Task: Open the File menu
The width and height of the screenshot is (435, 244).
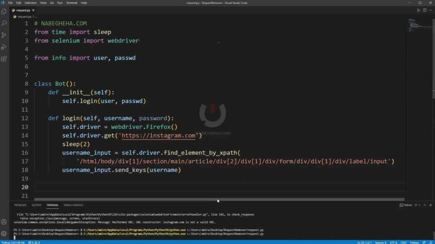Action: [x=10, y=3]
